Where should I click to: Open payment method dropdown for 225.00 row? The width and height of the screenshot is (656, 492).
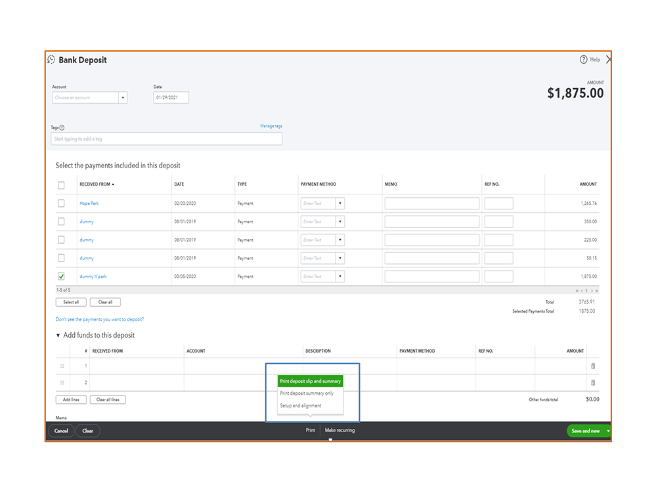[x=340, y=240]
